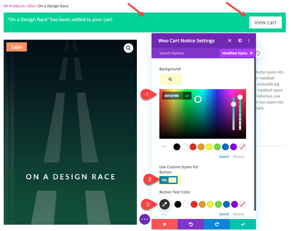Click the Background option label

pyautogui.click(x=170, y=69)
